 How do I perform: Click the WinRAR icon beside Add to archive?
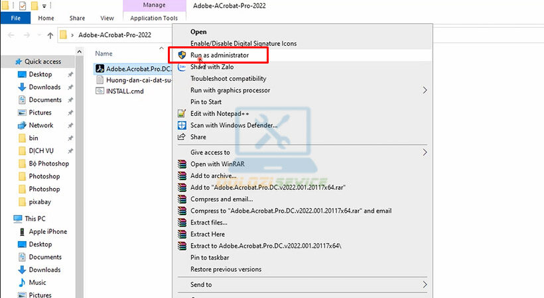pyautogui.click(x=182, y=175)
